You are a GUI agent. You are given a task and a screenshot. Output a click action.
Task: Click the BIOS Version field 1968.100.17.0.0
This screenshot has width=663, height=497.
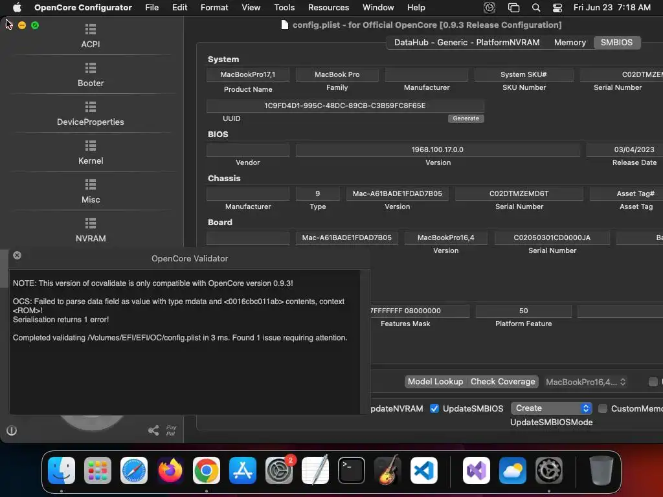[438, 149]
